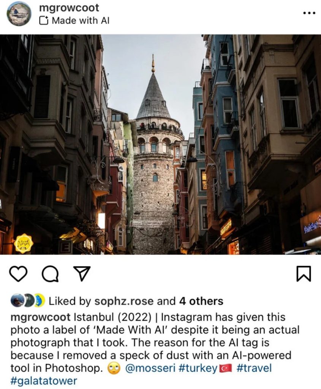Open the #galatatower hashtag
This screenshot has width=321, height=389.
(44, 381)
